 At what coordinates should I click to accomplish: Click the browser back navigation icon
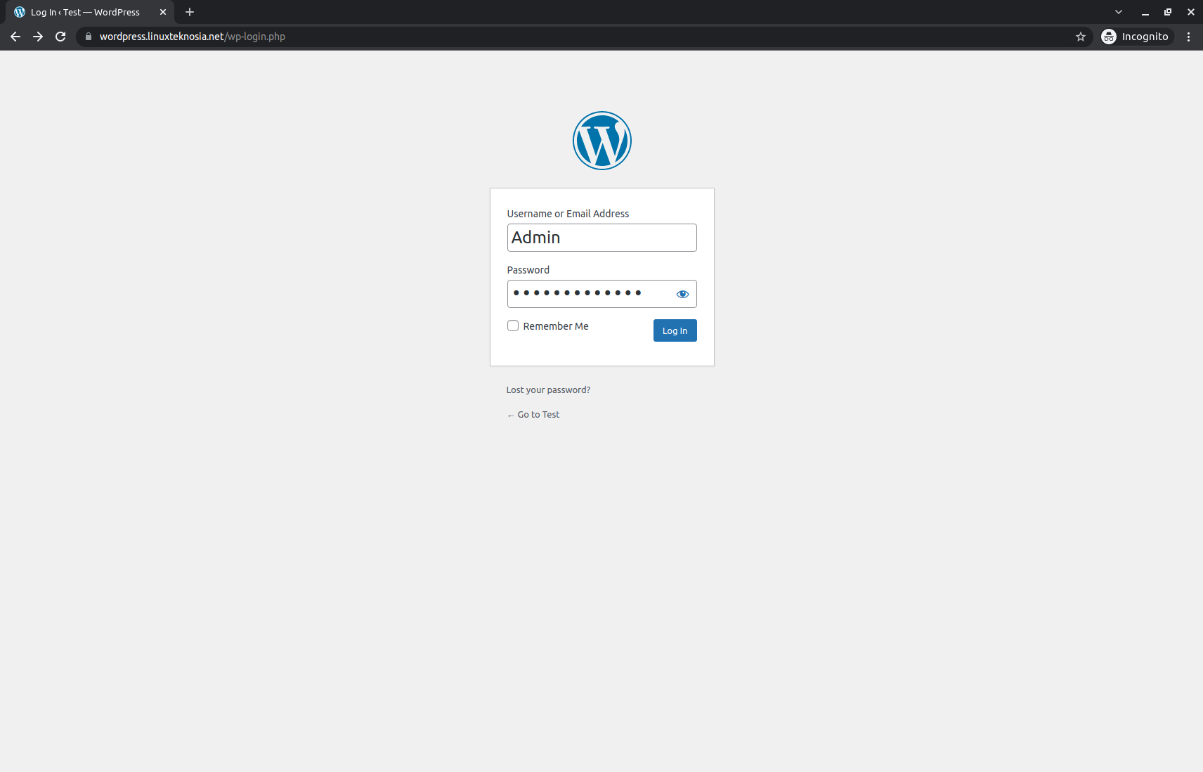15,36
